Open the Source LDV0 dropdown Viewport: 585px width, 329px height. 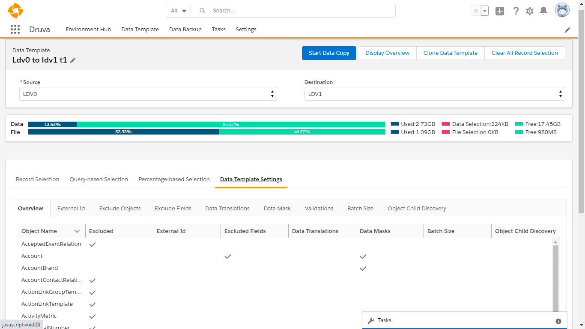[x=148, y=94]
